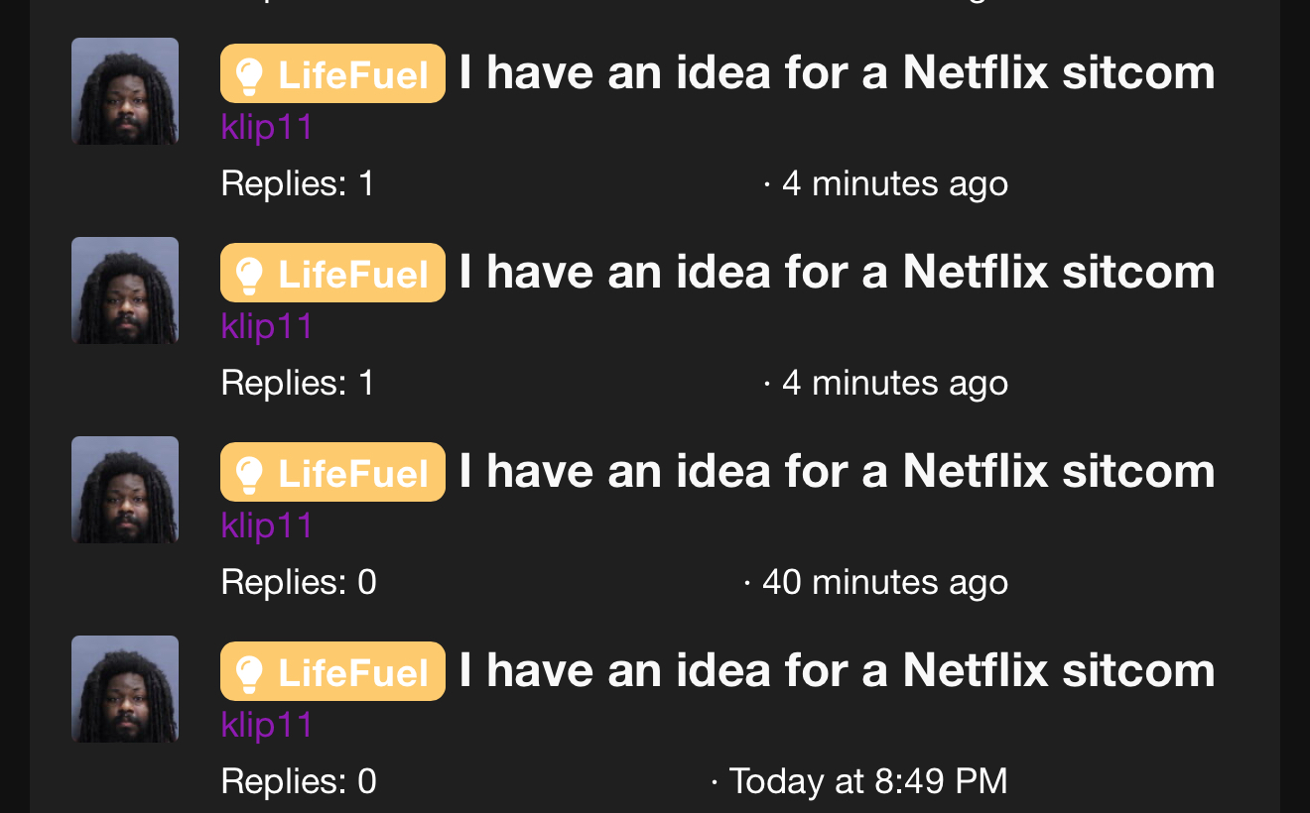The image size is (1310, 813).
Task: Open the topmost "I have an idea for a Netflix sitcom" thread
Action: tap(837, 73)
